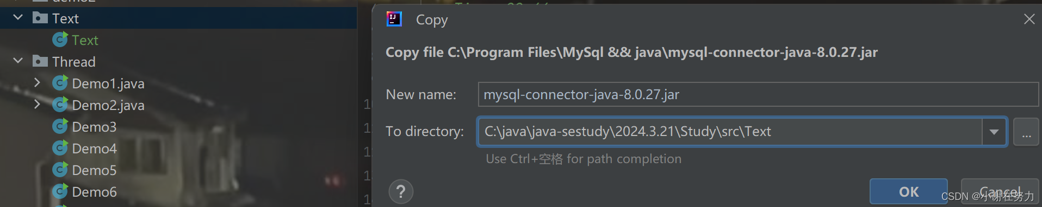Open Demo5 class in the tree
This screenshot has width=1042, height=207.
coord(94,170)
